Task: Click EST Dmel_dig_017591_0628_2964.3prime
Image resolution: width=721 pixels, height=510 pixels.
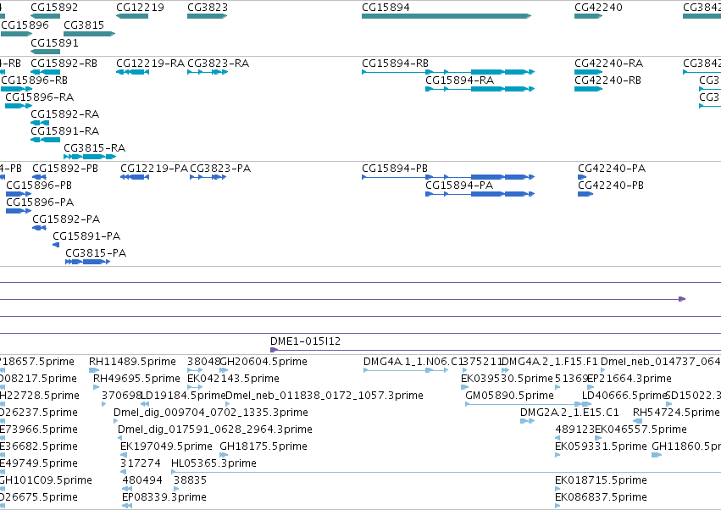Action: click(x=215, y=430)
